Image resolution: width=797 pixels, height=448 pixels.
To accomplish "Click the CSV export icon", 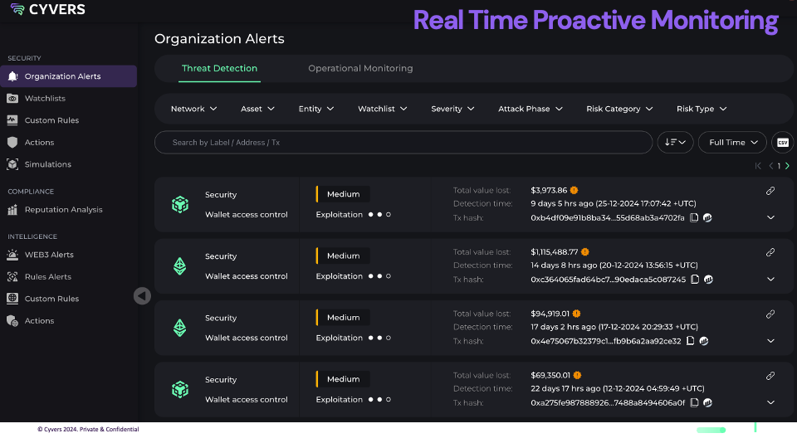I will coord(782,143).
